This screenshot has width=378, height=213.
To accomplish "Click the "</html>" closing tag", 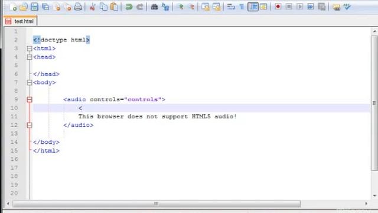I will [x=46, y=151].
